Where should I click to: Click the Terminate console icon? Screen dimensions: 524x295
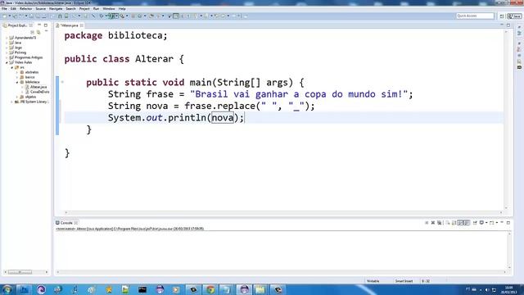click(427, 223)
